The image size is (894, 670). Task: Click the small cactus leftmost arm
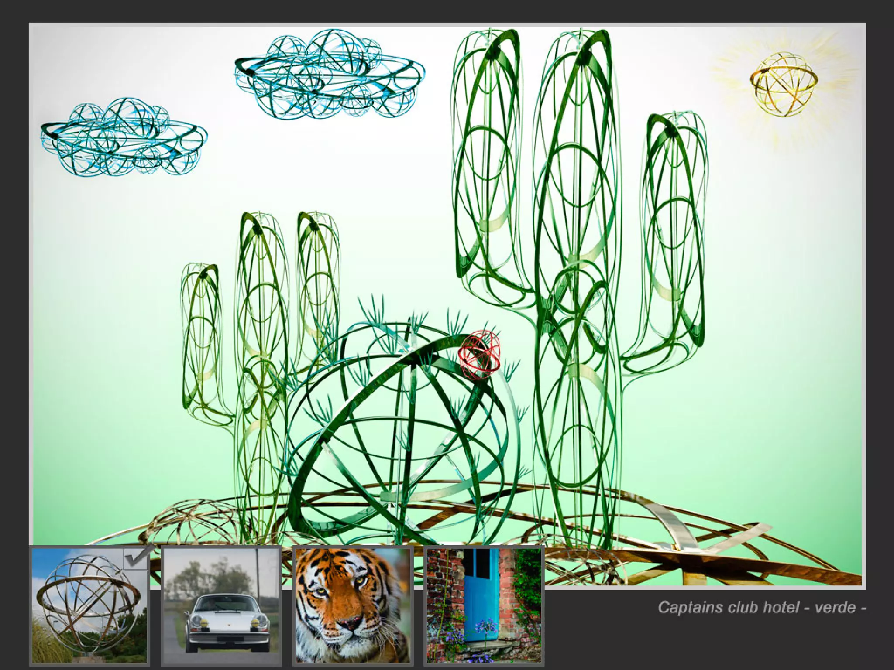(201, 340)
